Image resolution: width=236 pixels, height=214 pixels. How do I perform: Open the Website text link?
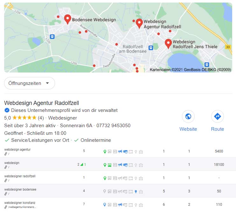tap(188, 129)
